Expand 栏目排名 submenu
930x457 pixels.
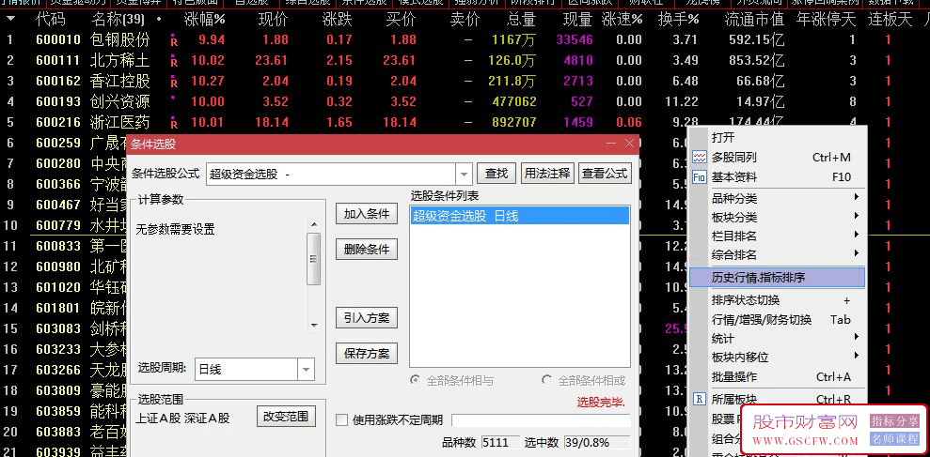pyautogui.click(x=857, y=235)
